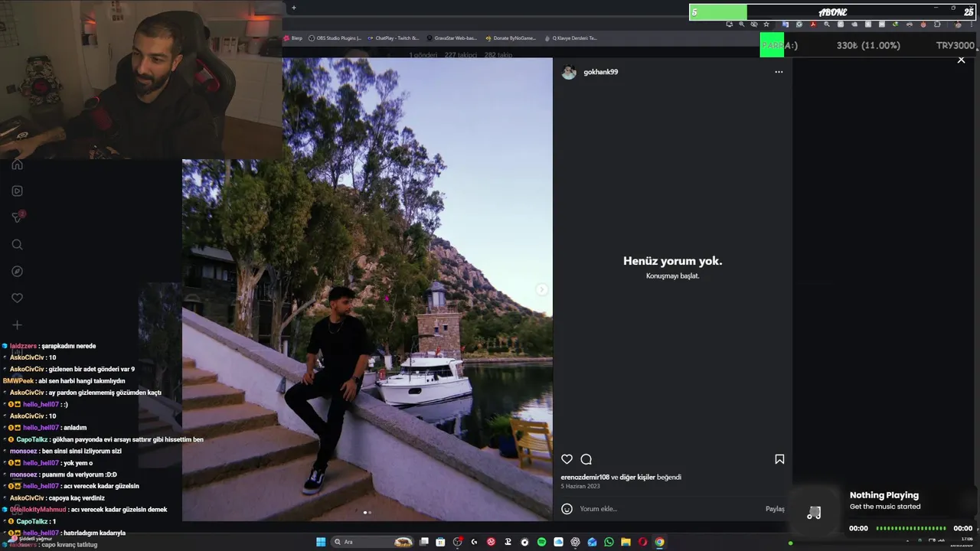Go to the next photo in carousel
The image size is (980, 551).
point(541,289)
